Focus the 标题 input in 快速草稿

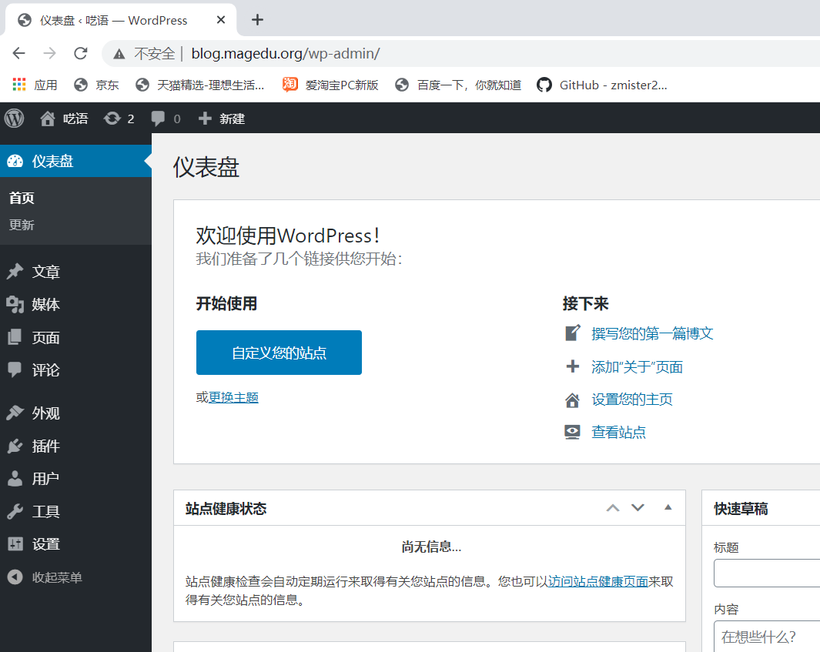(x=767, y=573)
